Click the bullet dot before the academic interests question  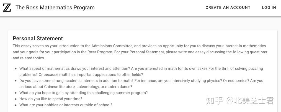[16, 81]
